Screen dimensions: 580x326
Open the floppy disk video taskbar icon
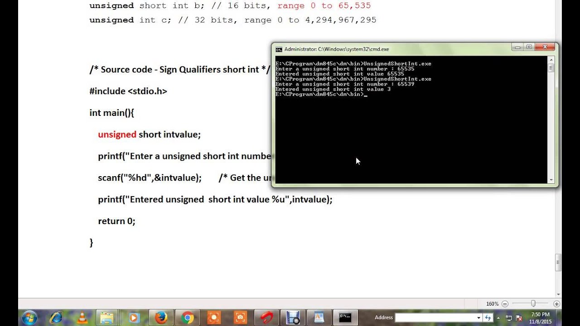(293, 318)
